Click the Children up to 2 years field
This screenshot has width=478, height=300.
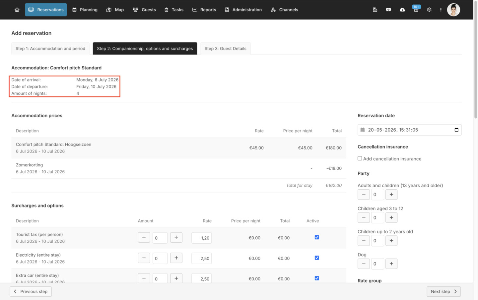(x=377, y=241)
